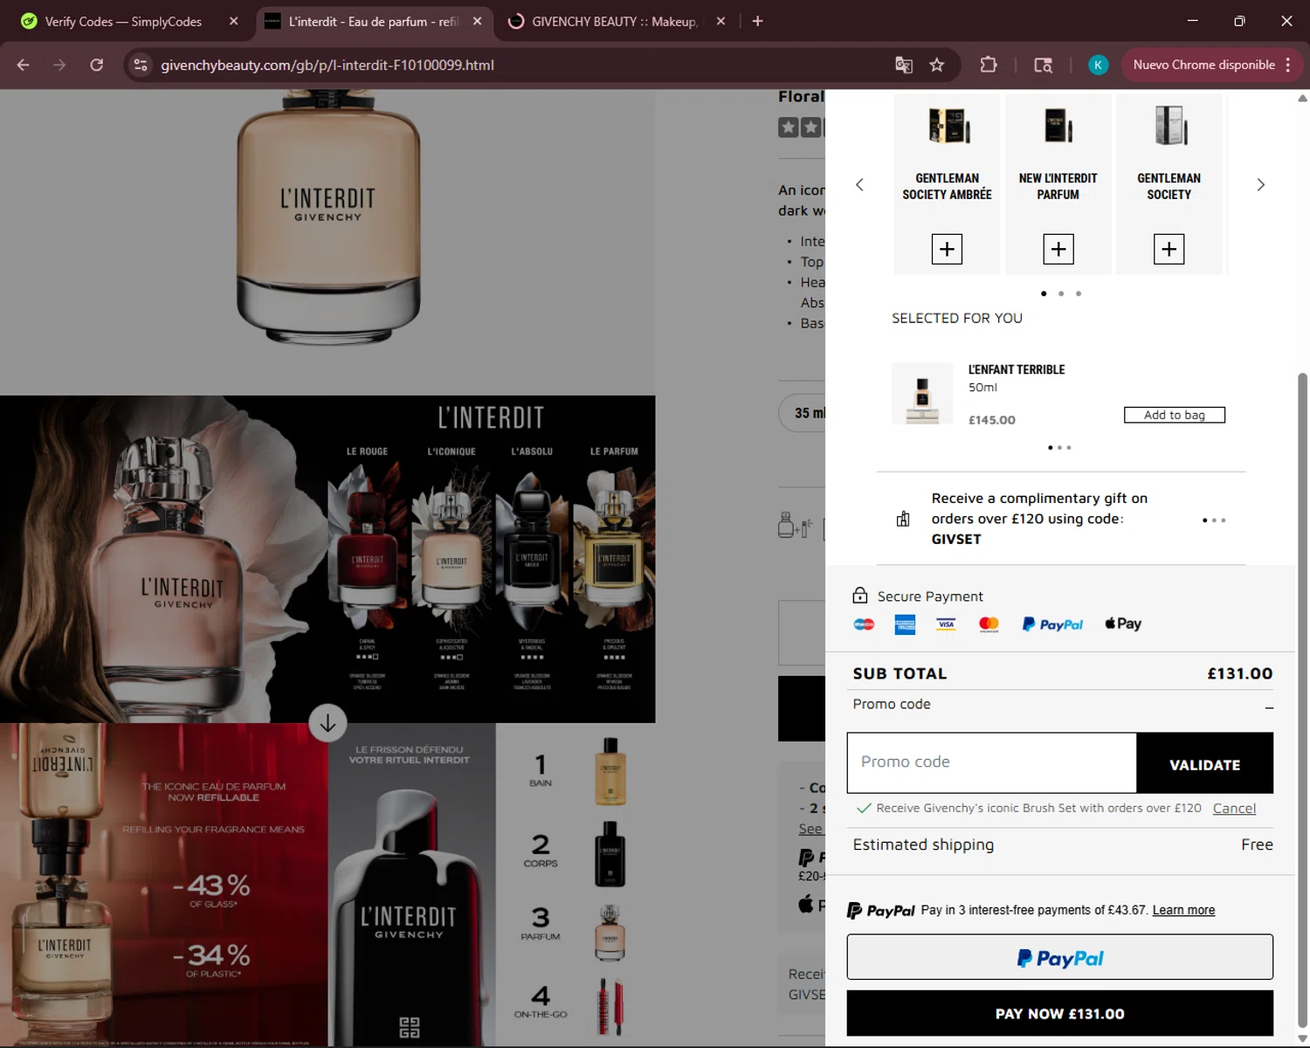This screenshot has width=1310, height=1048.
Task: Switch to GIVENCHY BEAUTY :: Makeup tab
Action: point(614,21)
